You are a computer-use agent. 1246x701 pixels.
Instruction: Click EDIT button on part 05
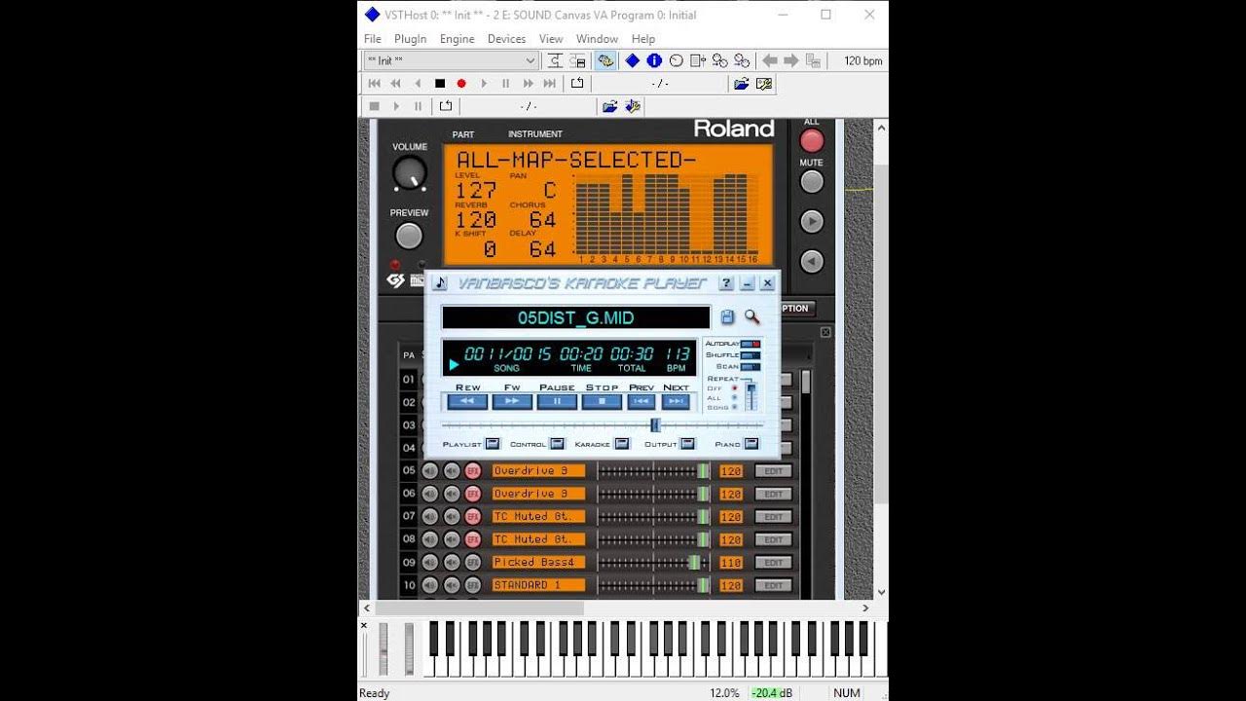pos(773,471)
